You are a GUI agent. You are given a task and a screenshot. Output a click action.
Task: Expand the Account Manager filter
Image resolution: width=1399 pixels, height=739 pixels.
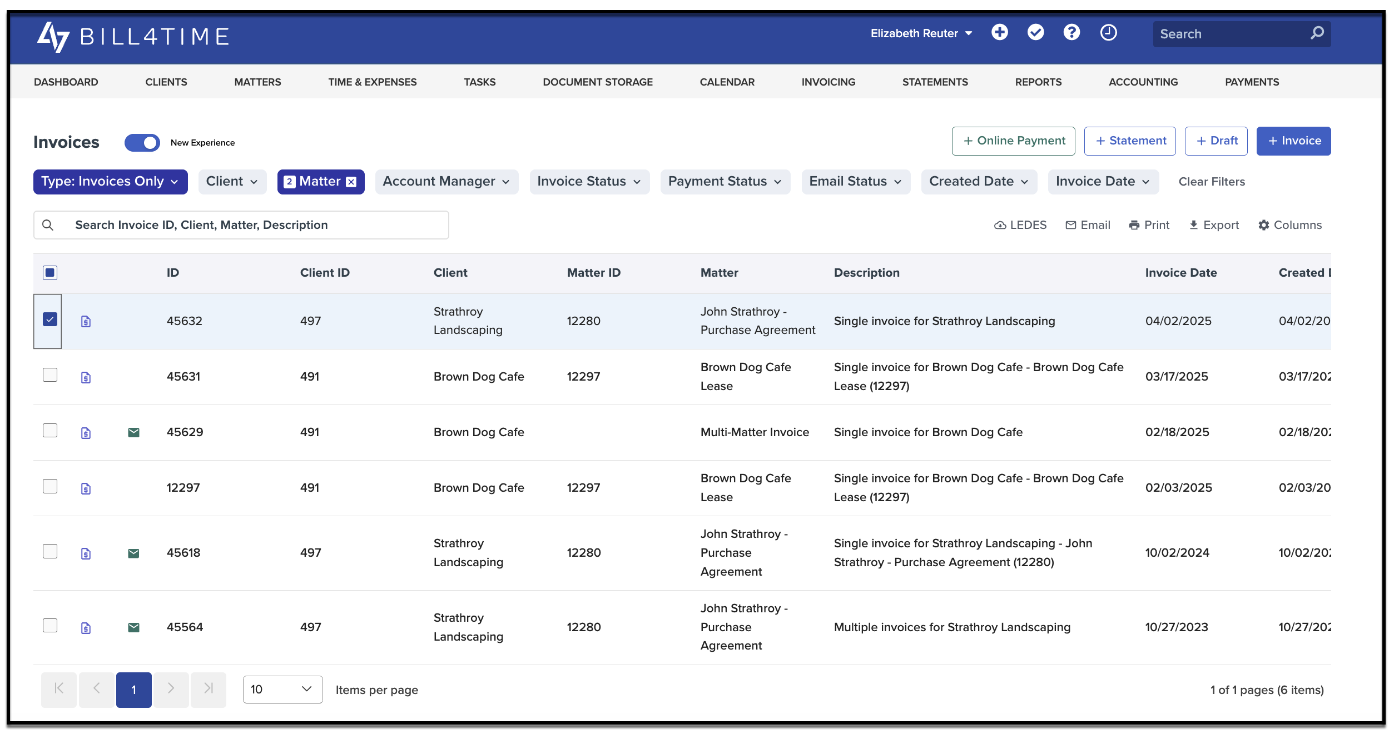(447, 182)
